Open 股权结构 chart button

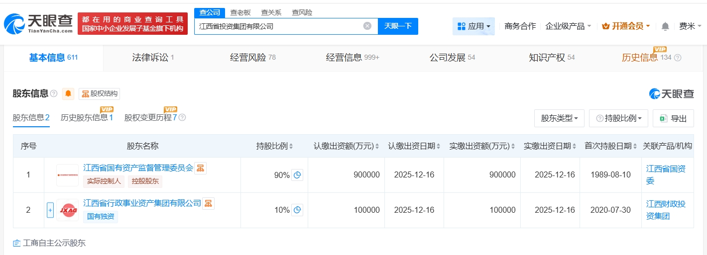[100, 93]
